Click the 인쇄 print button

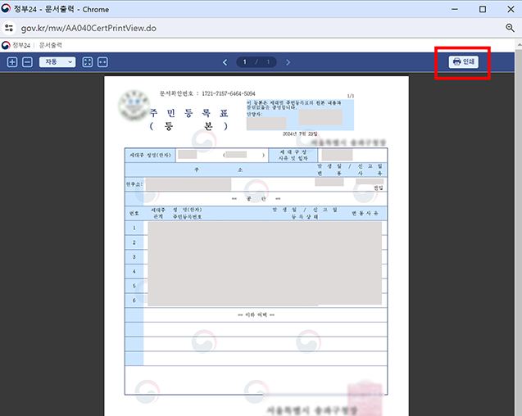[464, 61]
